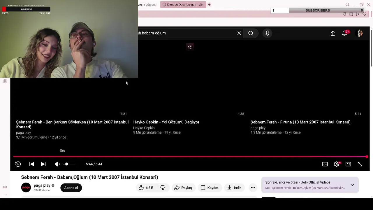The height and width of the screenshot is (210, 373).
Task: Open the player arrow toolbar icon
Action: coord(358,14)
